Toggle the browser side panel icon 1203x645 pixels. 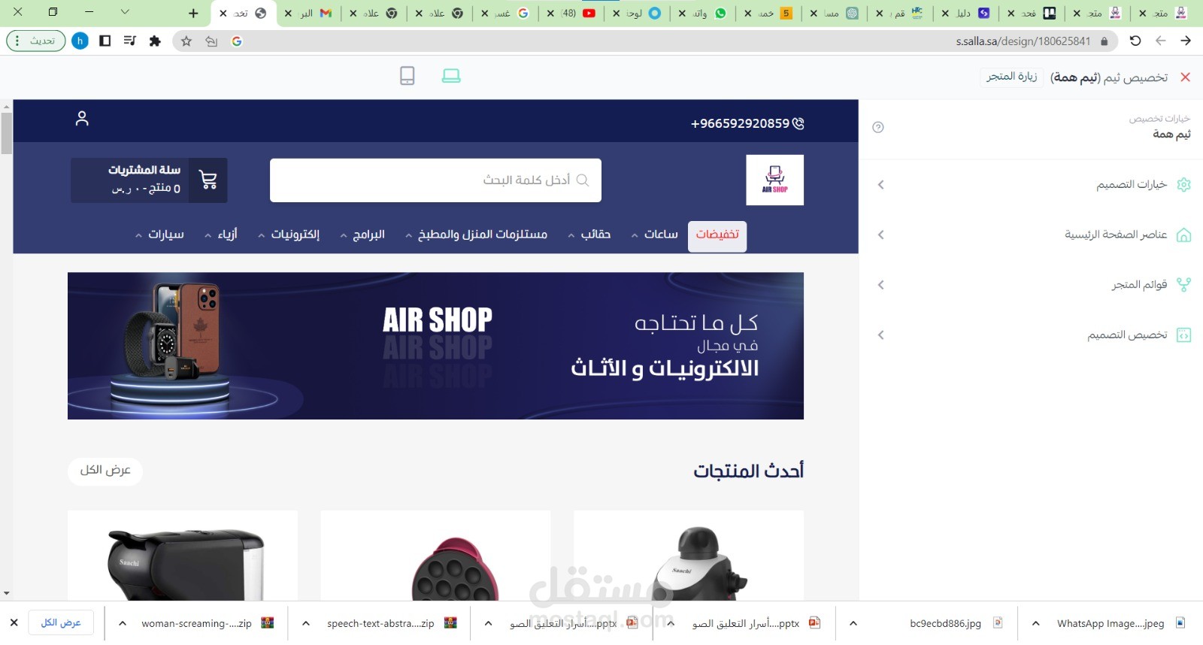(105, 41)
